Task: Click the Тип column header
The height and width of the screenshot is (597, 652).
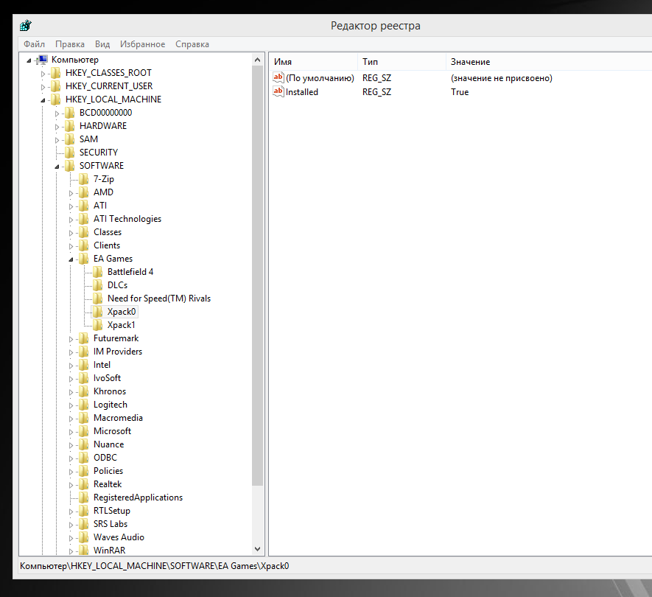Action: (402, 62)
